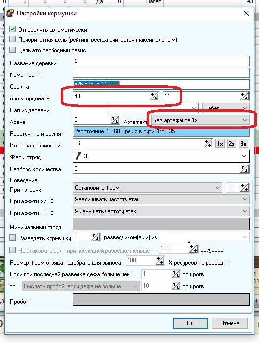Enable Приоритетная цель checkbox
The width and height of the screenshot is (259, 343).
pos(12,39)
